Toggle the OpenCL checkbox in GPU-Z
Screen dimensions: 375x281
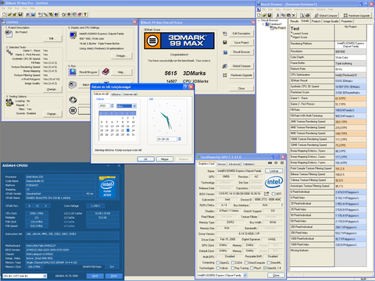click(x=218, y=262)
